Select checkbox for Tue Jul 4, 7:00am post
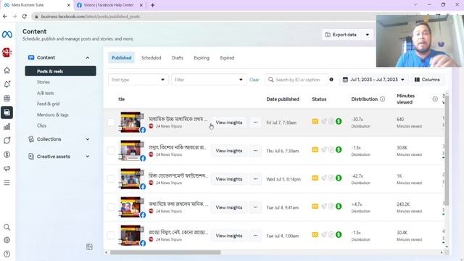The image size is (464, 261). [x=111, y=236]
